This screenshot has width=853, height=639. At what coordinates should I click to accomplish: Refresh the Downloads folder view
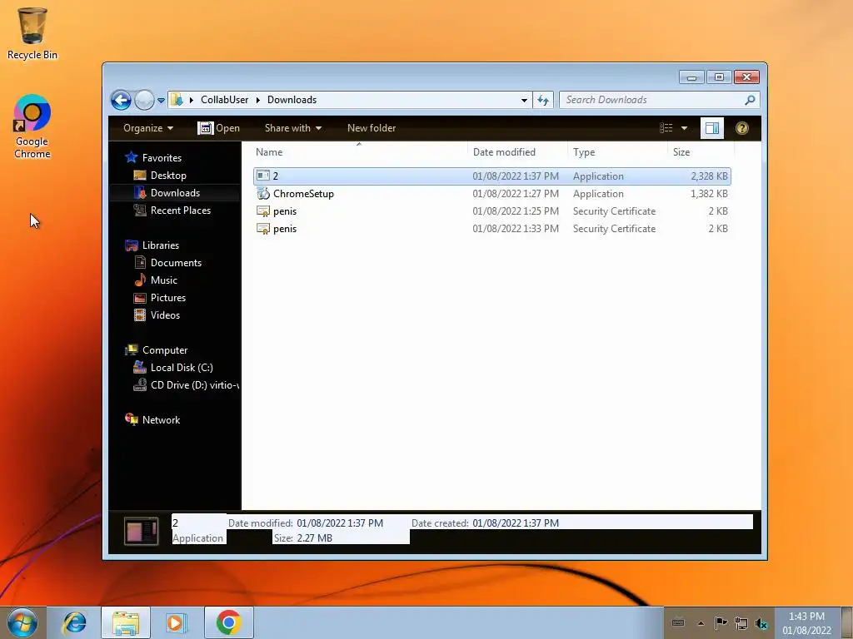(x=543, y=100)
